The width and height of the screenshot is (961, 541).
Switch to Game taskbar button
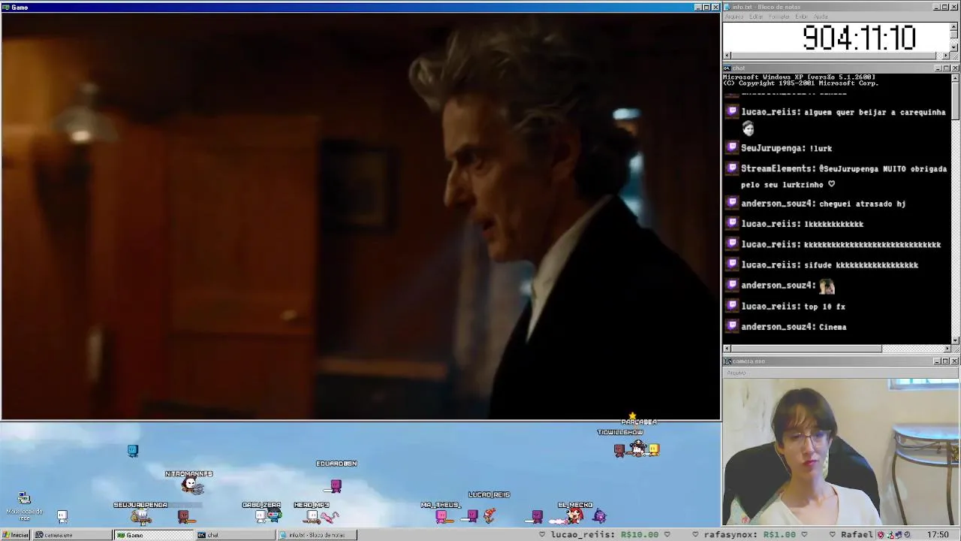pyautogui.click(x=153, y=535)
